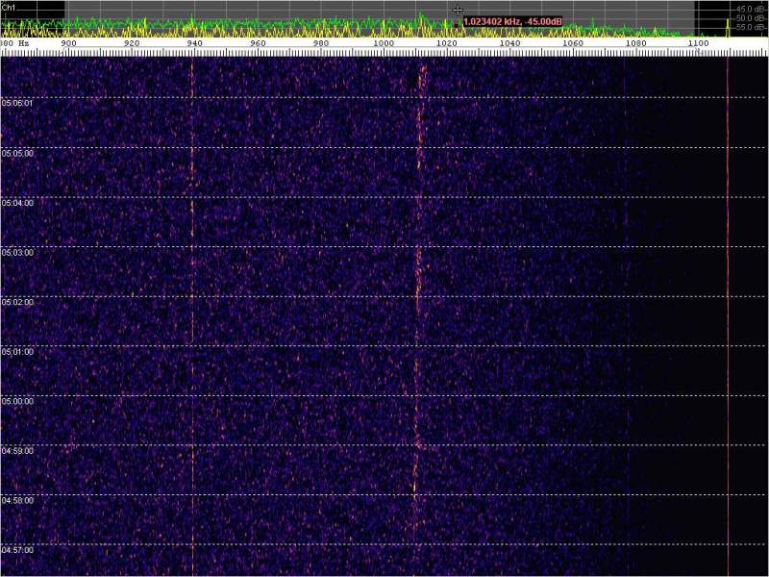Select the 900 Hz frequency scale mark
The height and width of the screenshot is (577, 769).
68,43
